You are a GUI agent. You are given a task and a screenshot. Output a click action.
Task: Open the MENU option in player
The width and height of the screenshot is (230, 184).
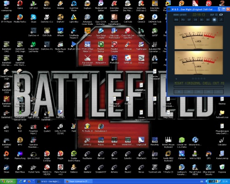pyautogui.click(x=176, y=15)
